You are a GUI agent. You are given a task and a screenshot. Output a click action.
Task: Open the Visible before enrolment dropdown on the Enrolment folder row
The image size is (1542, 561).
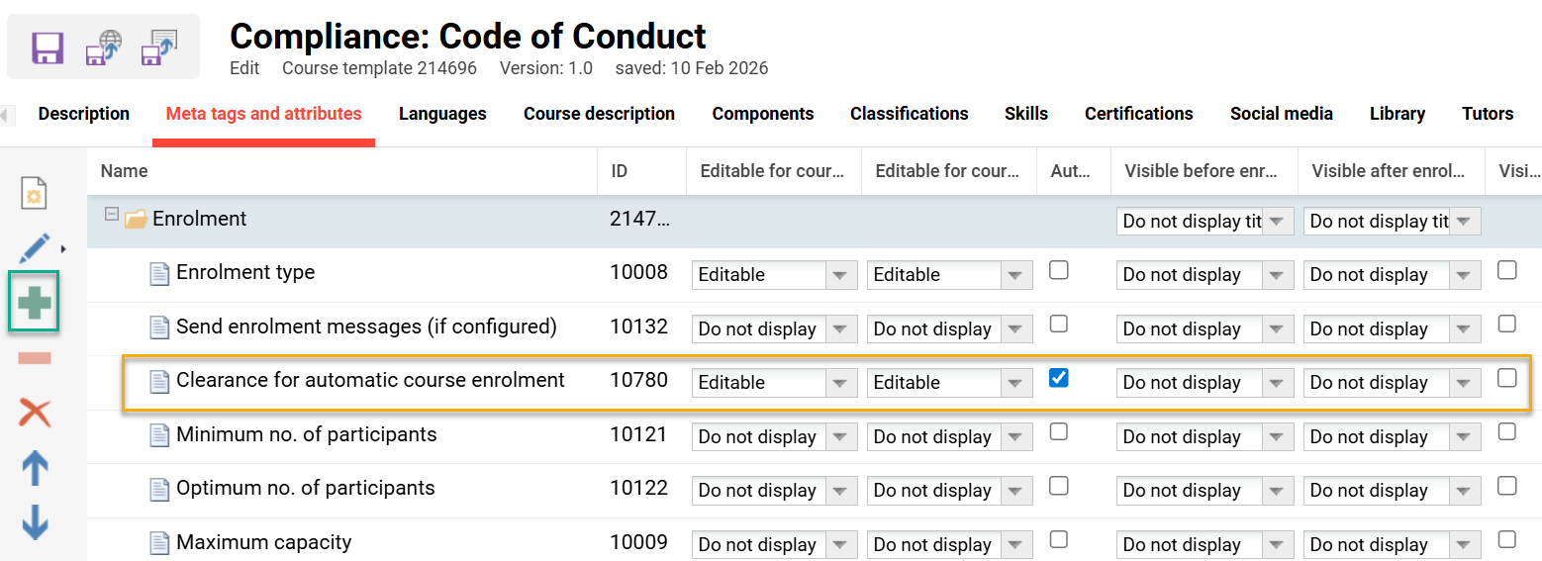[x=1205, y=222]
